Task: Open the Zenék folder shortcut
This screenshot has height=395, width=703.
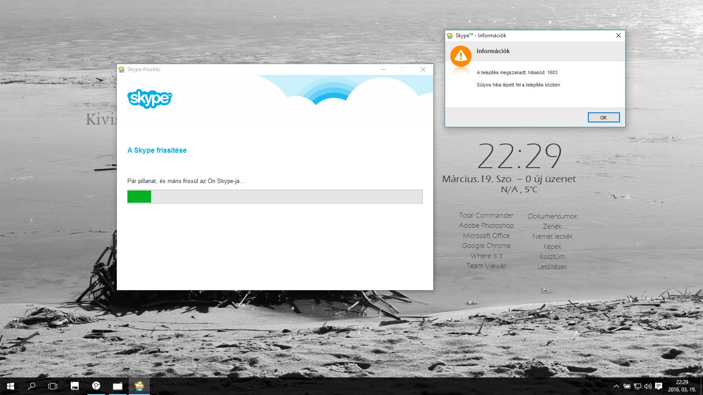Action: pyautogui.click(x=552, y=226)
